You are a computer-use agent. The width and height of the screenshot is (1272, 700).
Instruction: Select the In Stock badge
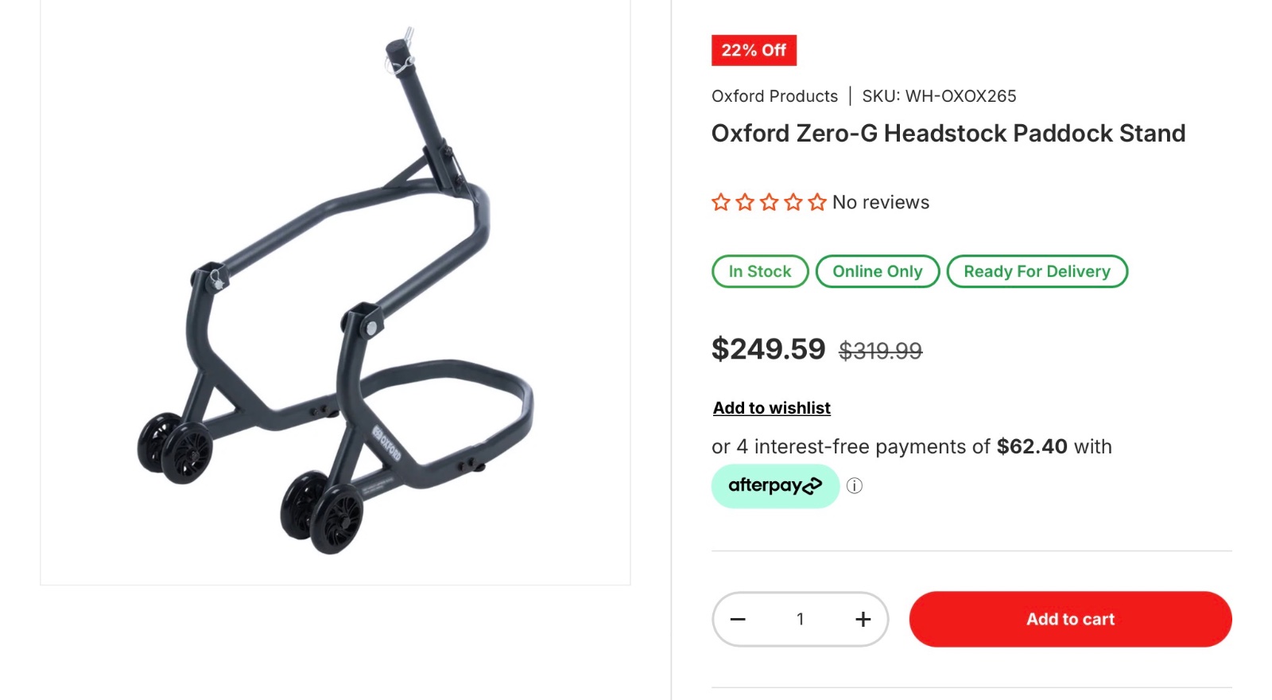tap(760, 271)
